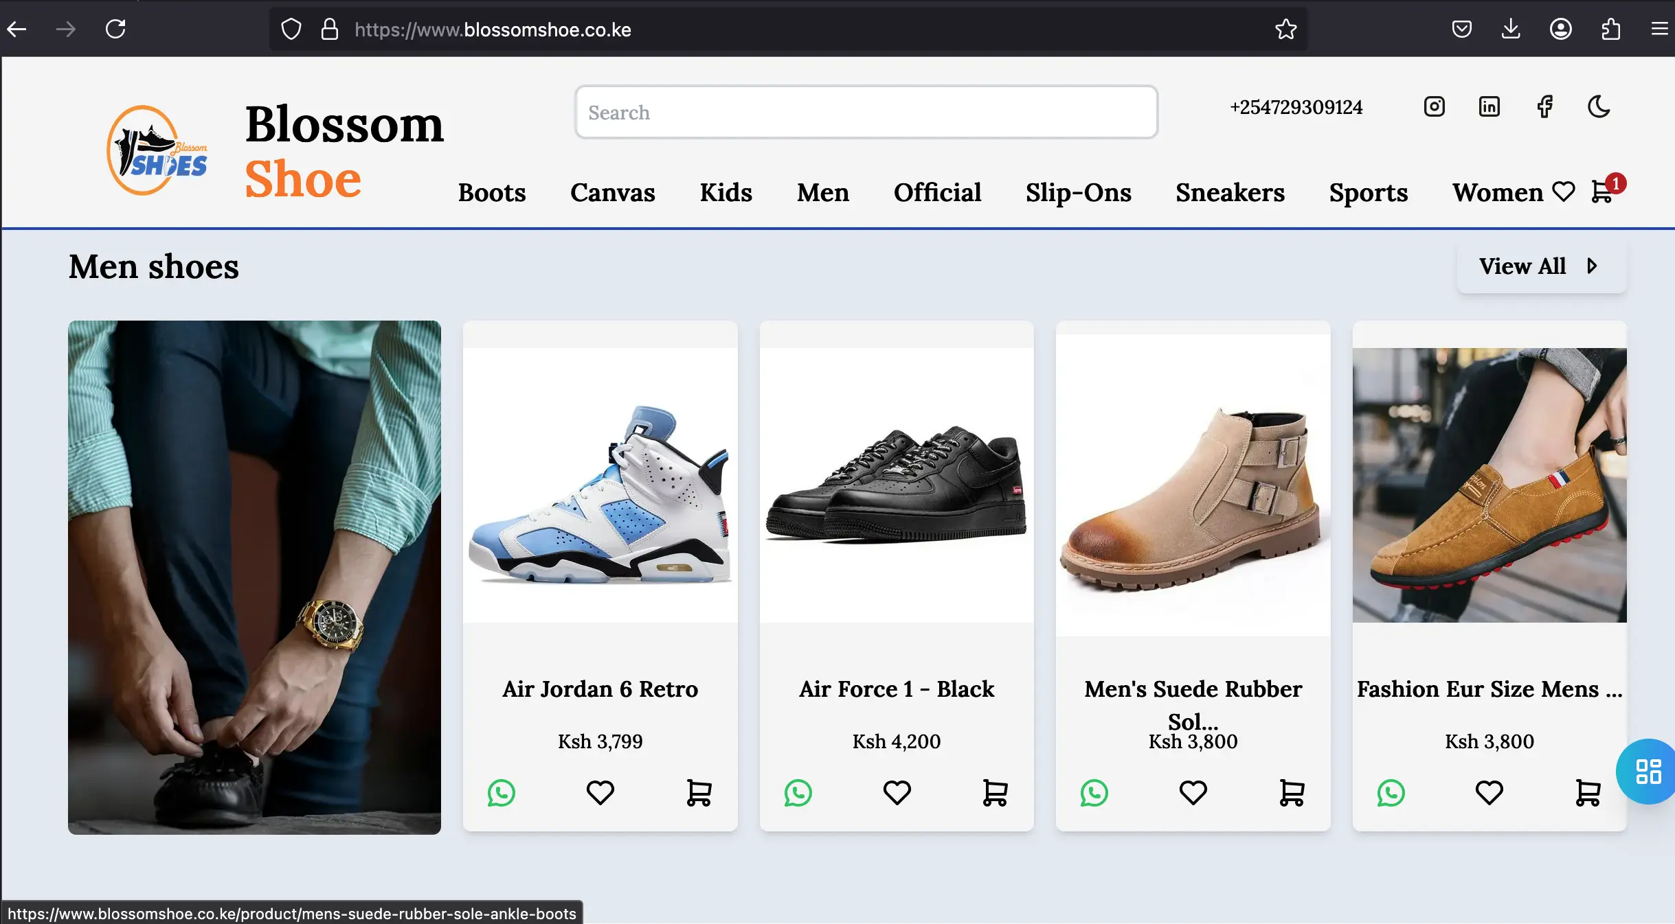
Task: Open the suede ankle boot product image
Action: [x=1193, y=485]
